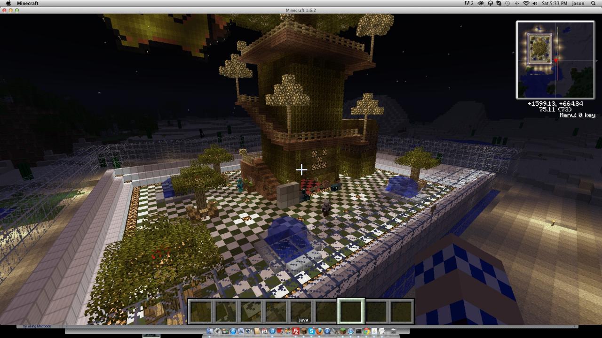602x338 pixels.
Task: Open the jason user-switching menu
Action: 578,3
